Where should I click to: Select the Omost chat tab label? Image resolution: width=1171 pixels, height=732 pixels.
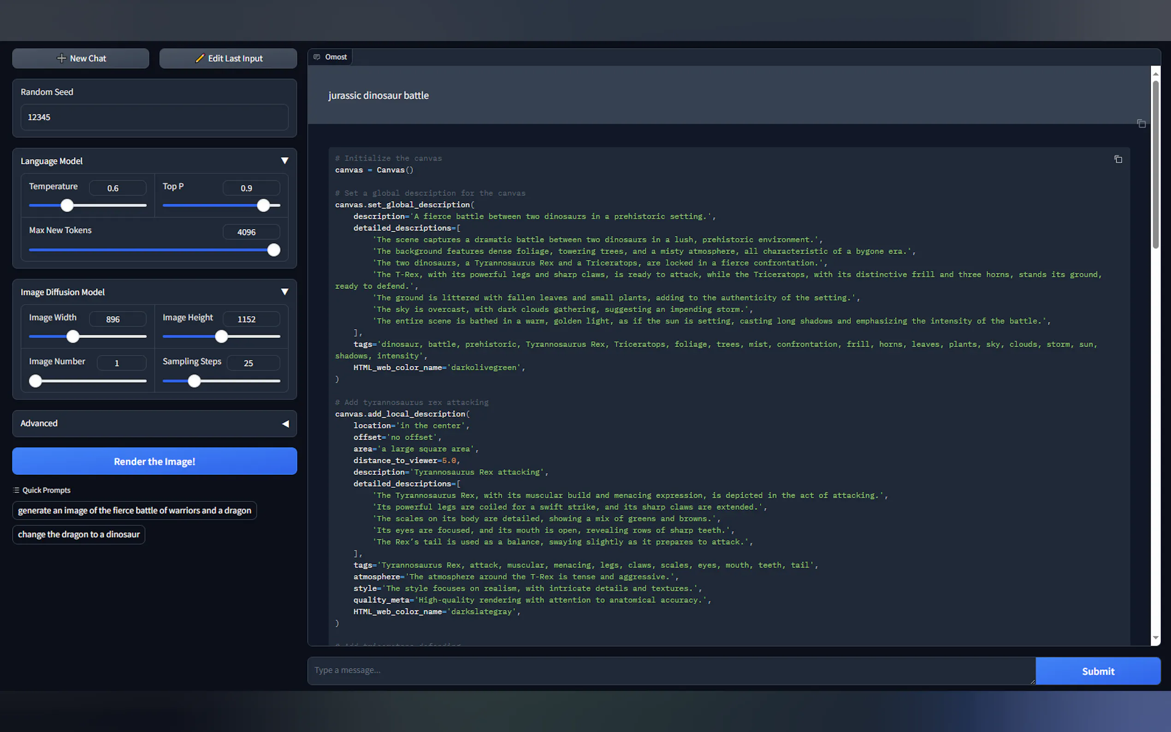pos(336,57)
